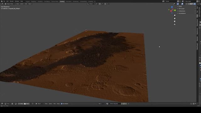Click the View Layer name field
Screen dimensions: 201x113
(x=190, y=1)
